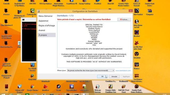Click the greyed Appliquer button

coord(126,77)
